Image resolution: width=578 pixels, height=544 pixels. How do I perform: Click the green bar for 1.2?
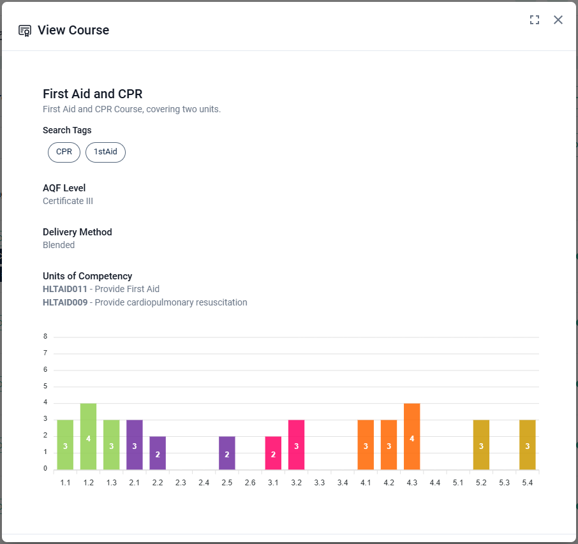tap(89, 436)
